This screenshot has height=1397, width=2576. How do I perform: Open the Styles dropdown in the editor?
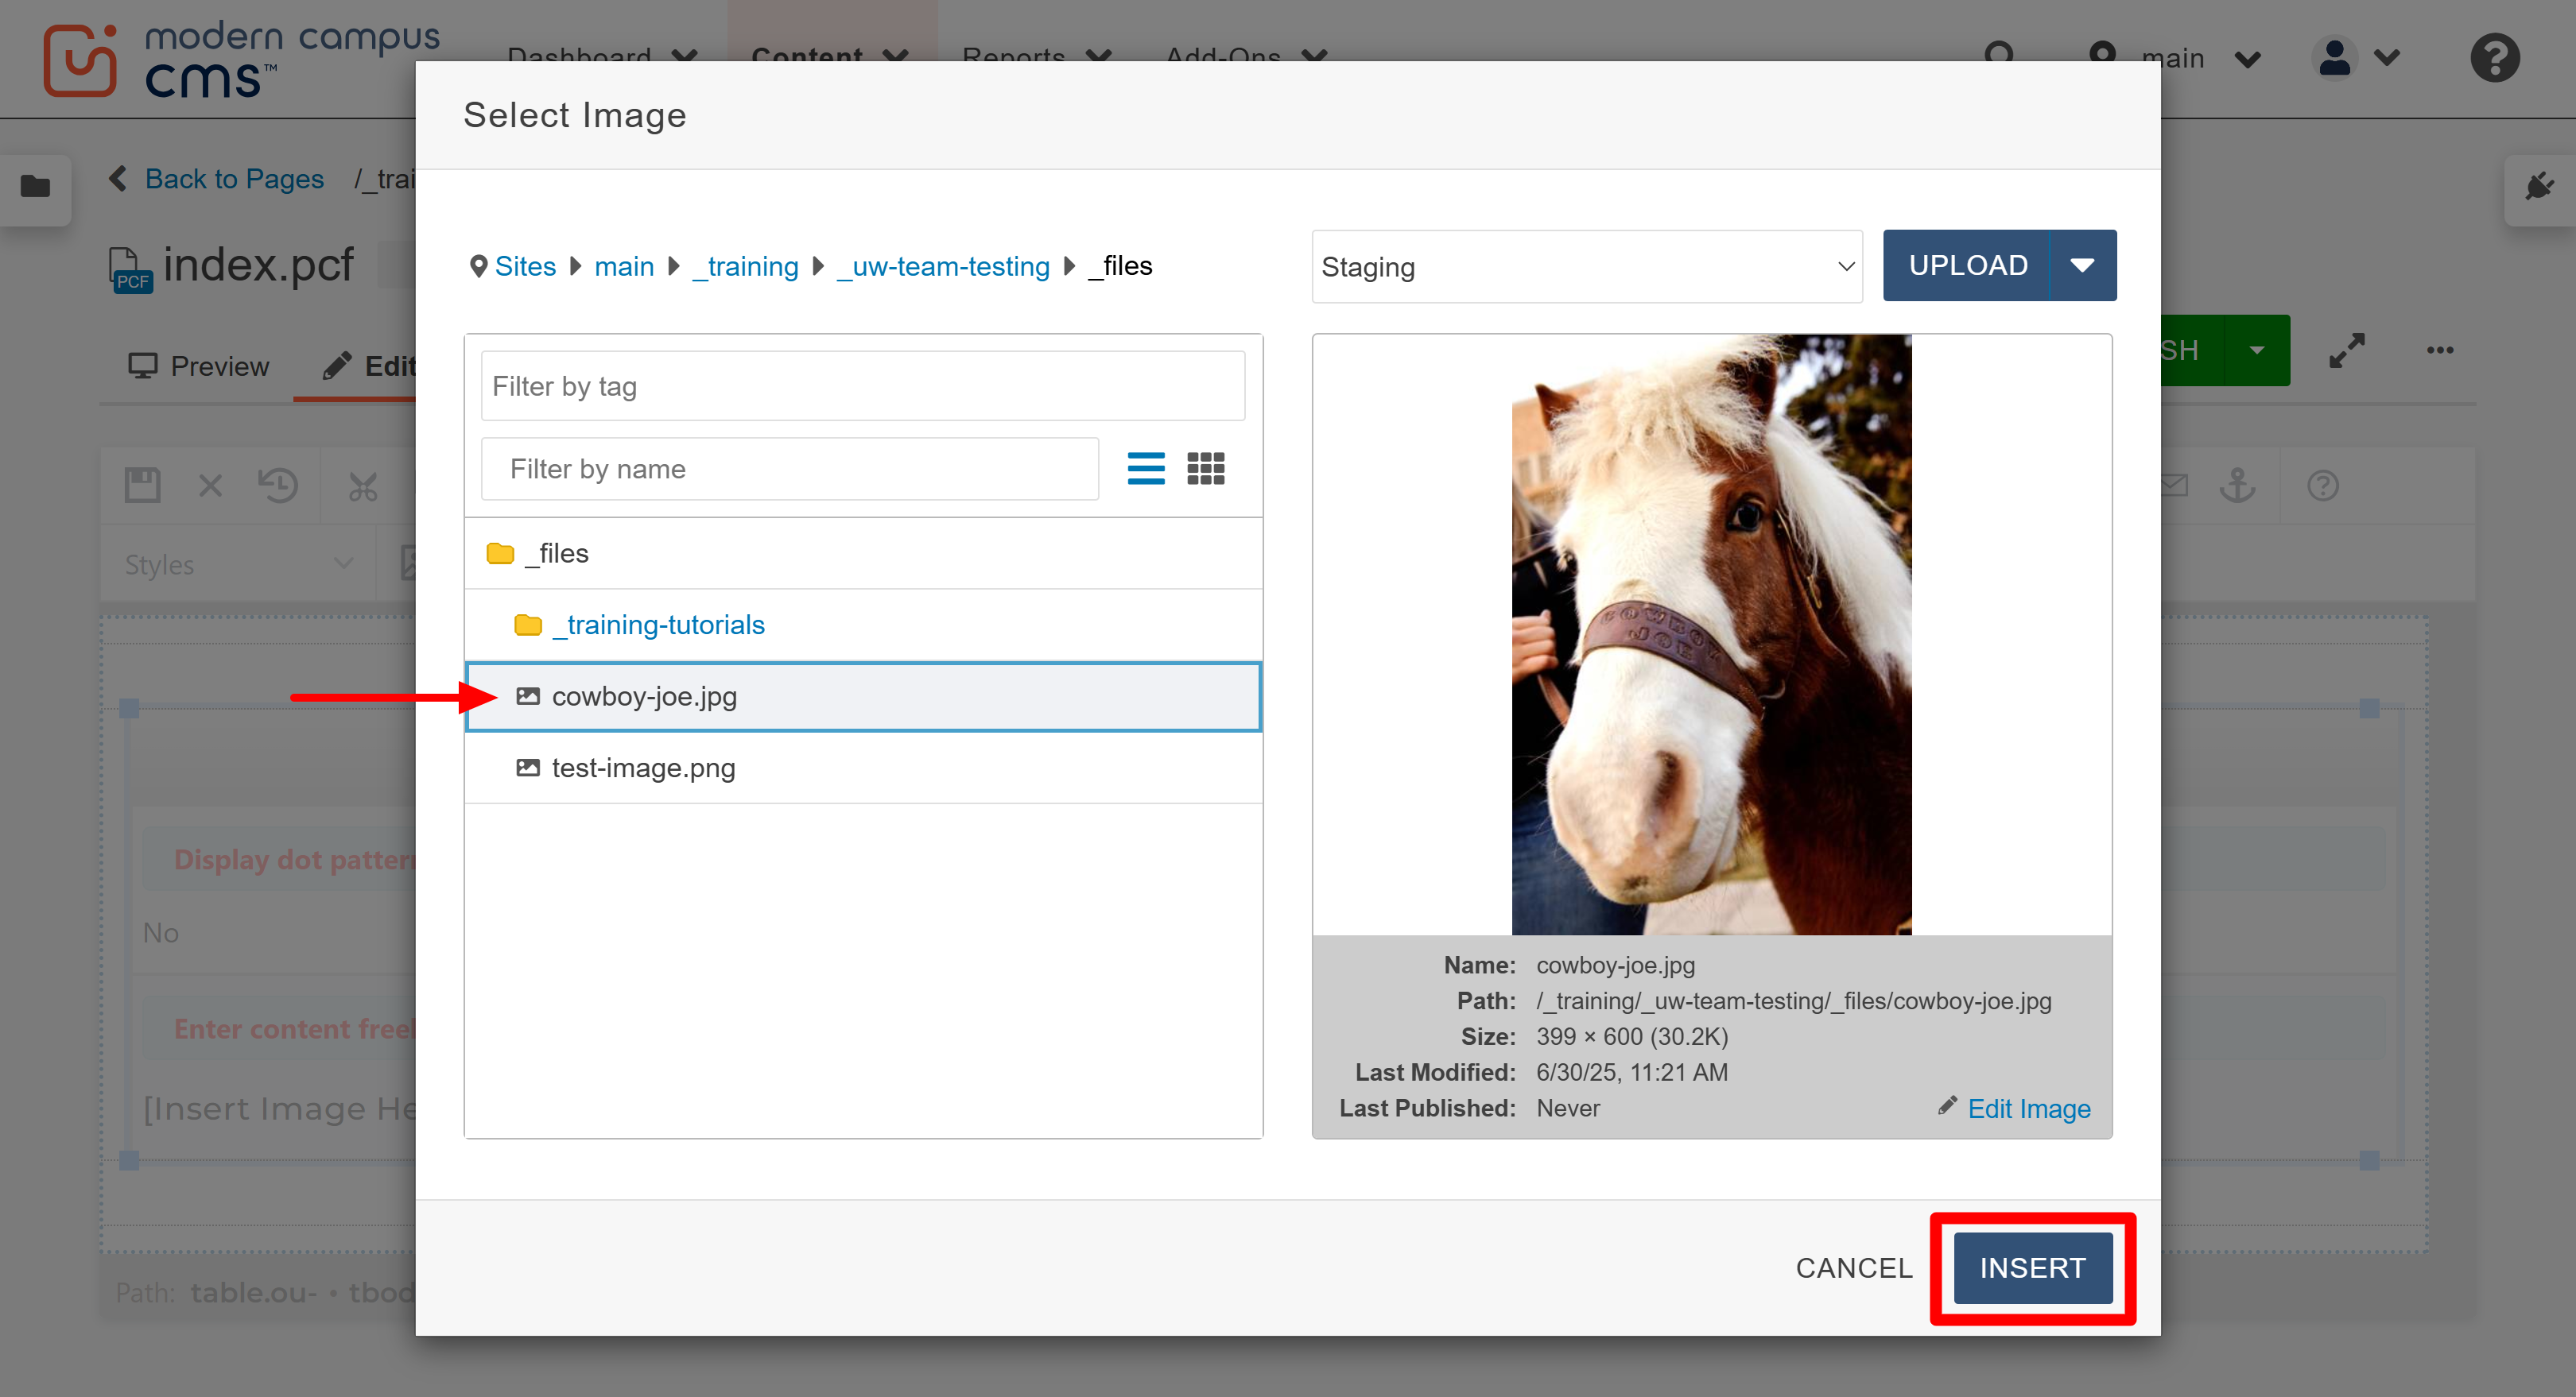[237, 563]
